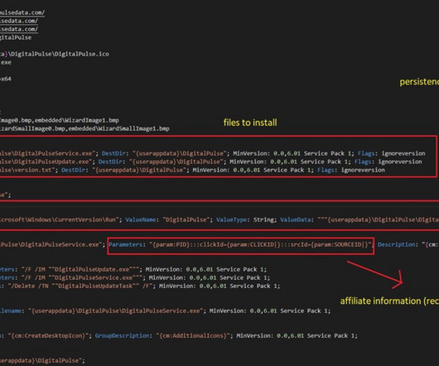
Task: Select embedded\WizardSmallImage1.bmp text
Action: [x=118, y=128]
